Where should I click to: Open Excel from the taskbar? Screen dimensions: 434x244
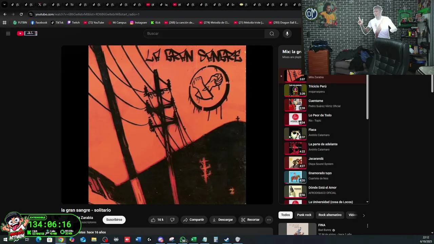(194, 240)
